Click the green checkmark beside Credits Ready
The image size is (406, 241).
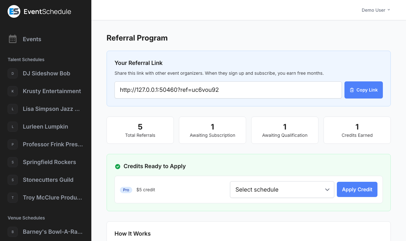pos(118,166)
